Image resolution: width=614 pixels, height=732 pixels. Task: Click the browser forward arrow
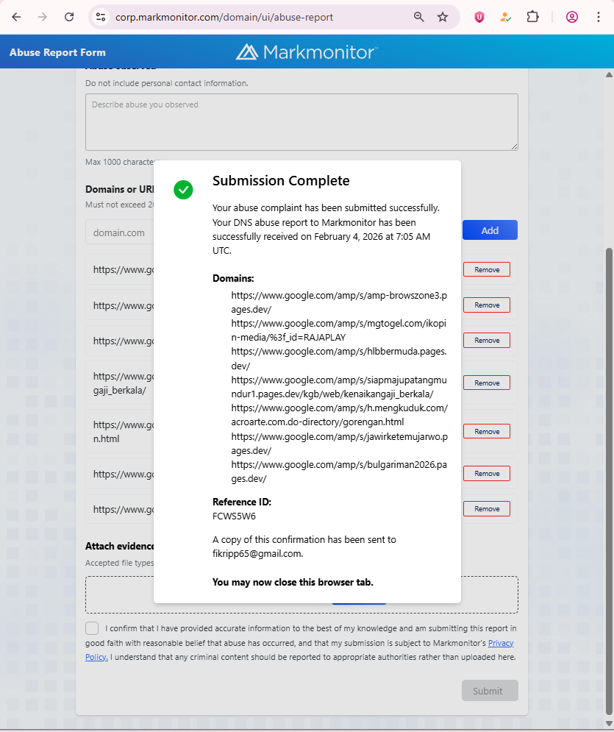coord(43,17)
